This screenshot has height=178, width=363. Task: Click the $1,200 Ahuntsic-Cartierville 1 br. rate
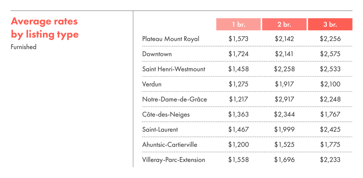(x=239, y=145)
